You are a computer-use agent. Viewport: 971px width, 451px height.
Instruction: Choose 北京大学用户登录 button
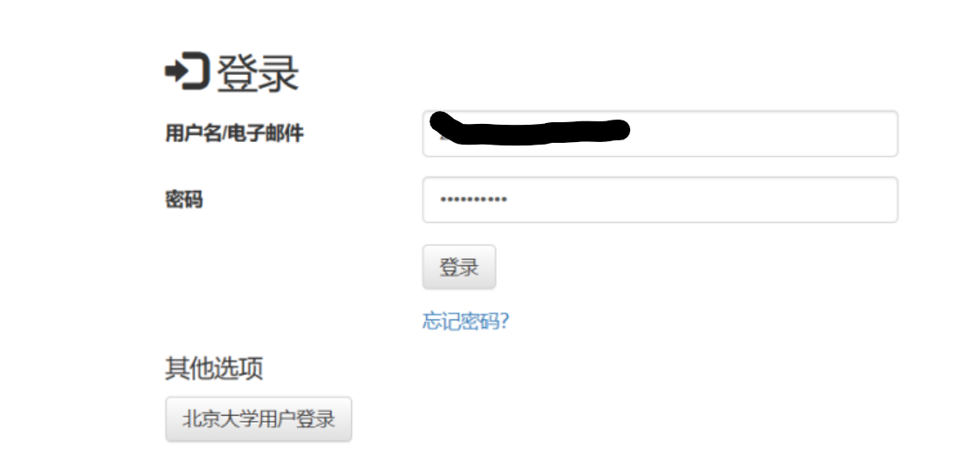[x=259, y=419]
